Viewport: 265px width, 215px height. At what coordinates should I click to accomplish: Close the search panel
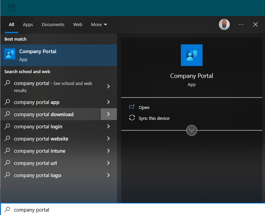pos(255,24)
